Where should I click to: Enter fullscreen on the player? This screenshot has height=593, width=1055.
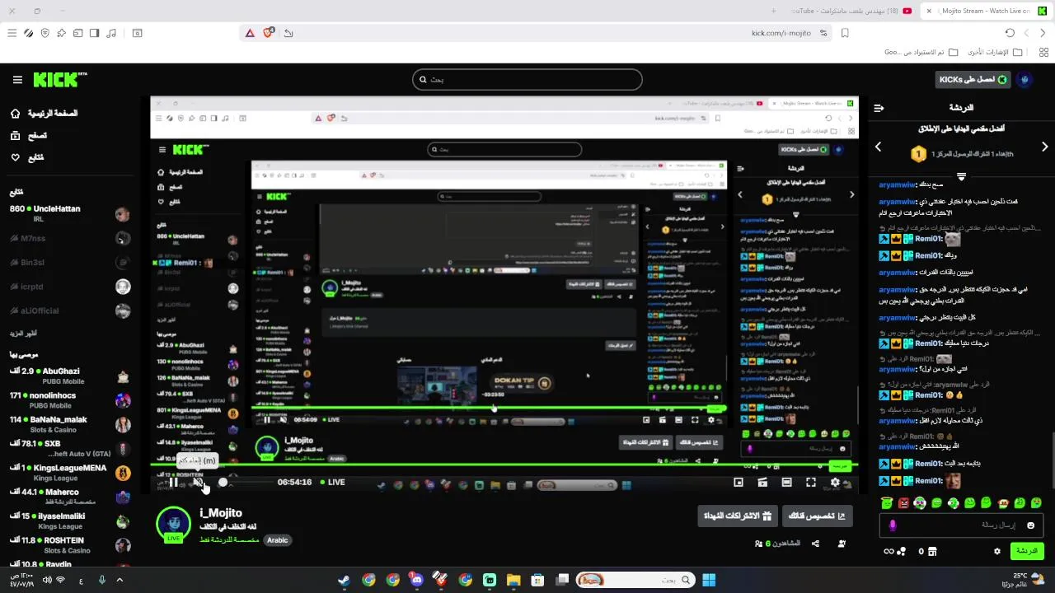pyautogui.click(x=811, y=482)
